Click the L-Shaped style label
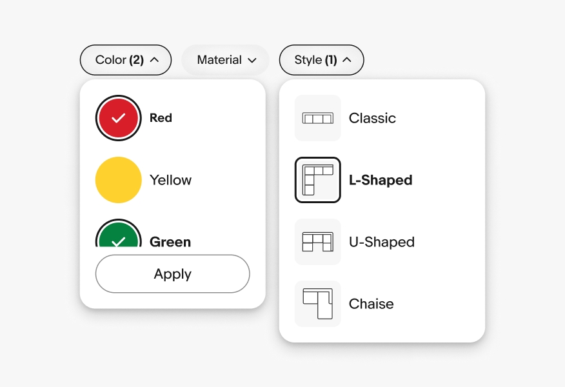The image size is (565, 387). point(381,180)
